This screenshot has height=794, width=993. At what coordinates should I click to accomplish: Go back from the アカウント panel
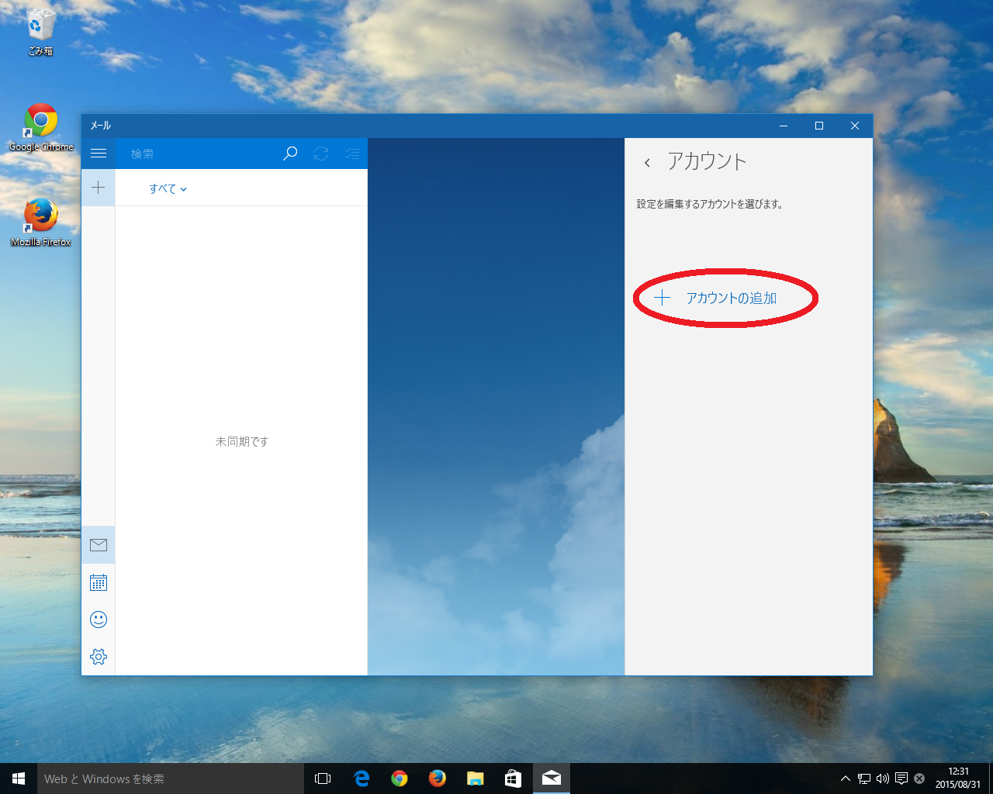[647, 162]
